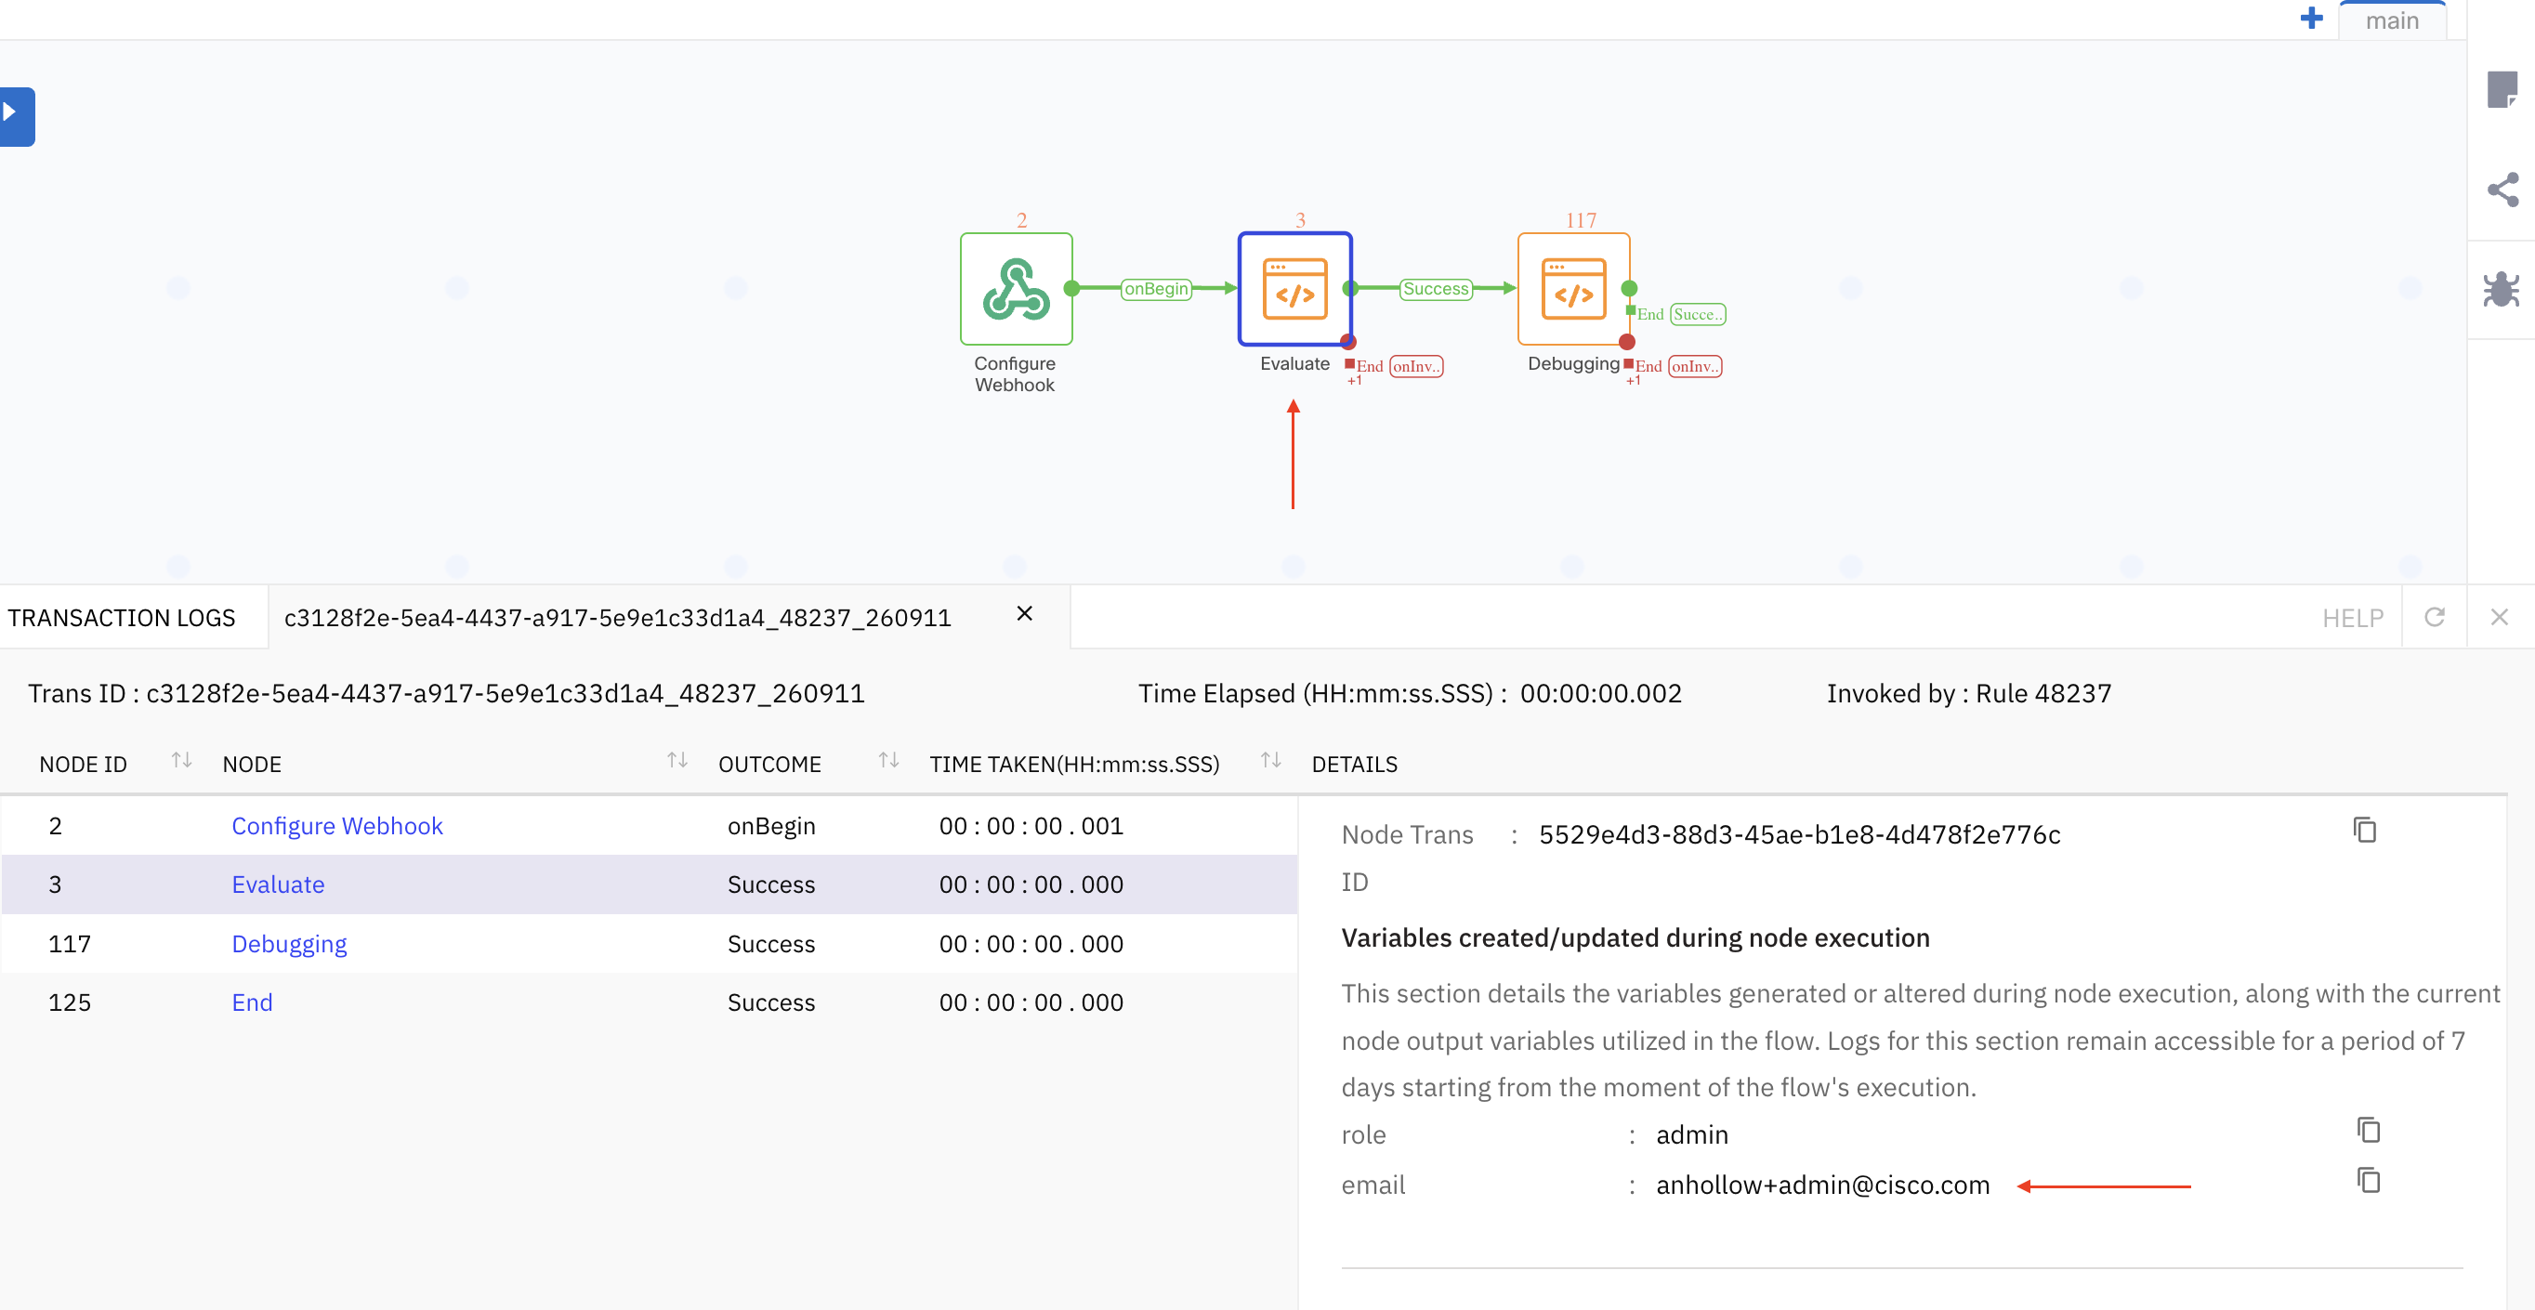
Task: Sort table by OUTCOME column
Action: point(887,761)
